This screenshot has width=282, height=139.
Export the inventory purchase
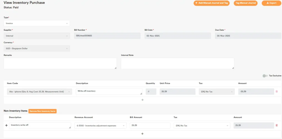tap(271, 3)
